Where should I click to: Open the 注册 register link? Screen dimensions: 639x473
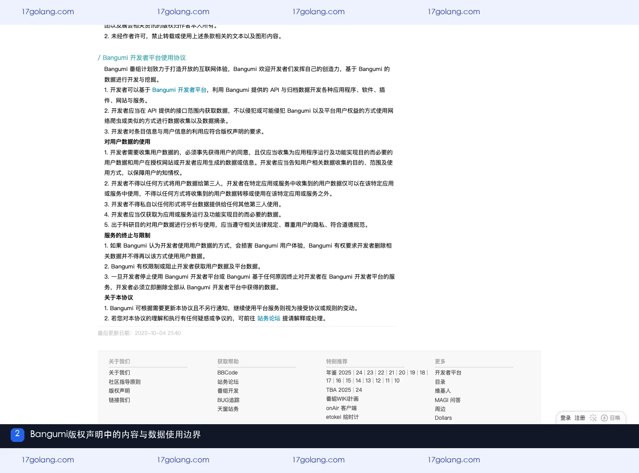[x=580, y=418]
